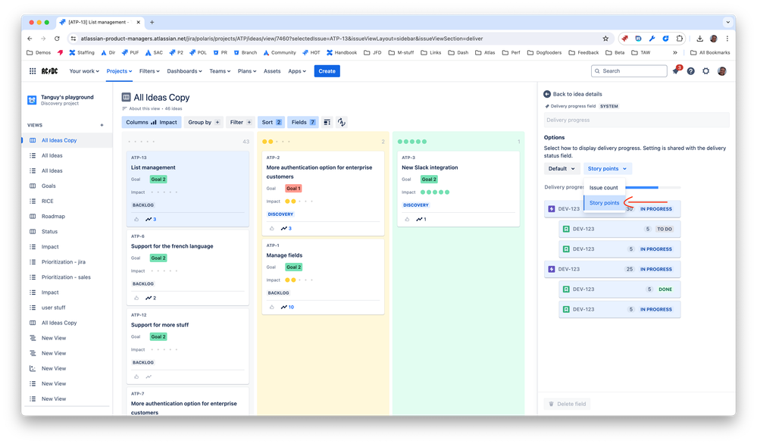Open the Chrome downloads icon

point(699,39)
